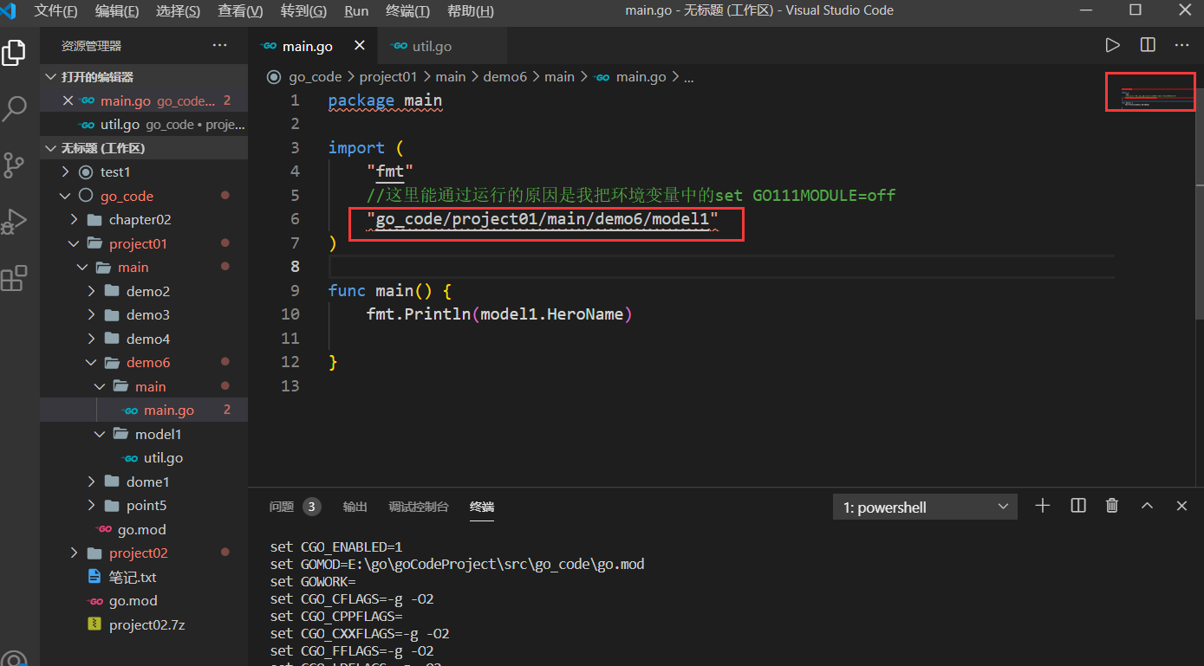Click the model1 import path string
Screen dimensions: 1204x666
543,220
